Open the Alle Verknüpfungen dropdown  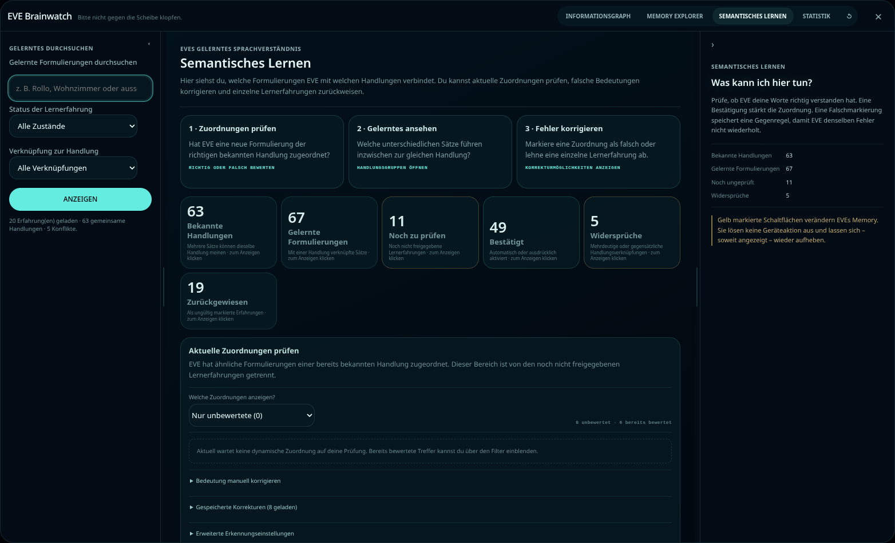(73, 168)
